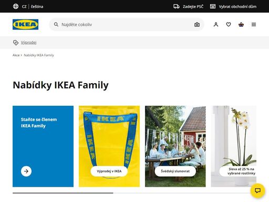Image resolution: width=269 pixels, height=202 pixels.
Task: Change the čeština language setting
Action: coord(37,7)
